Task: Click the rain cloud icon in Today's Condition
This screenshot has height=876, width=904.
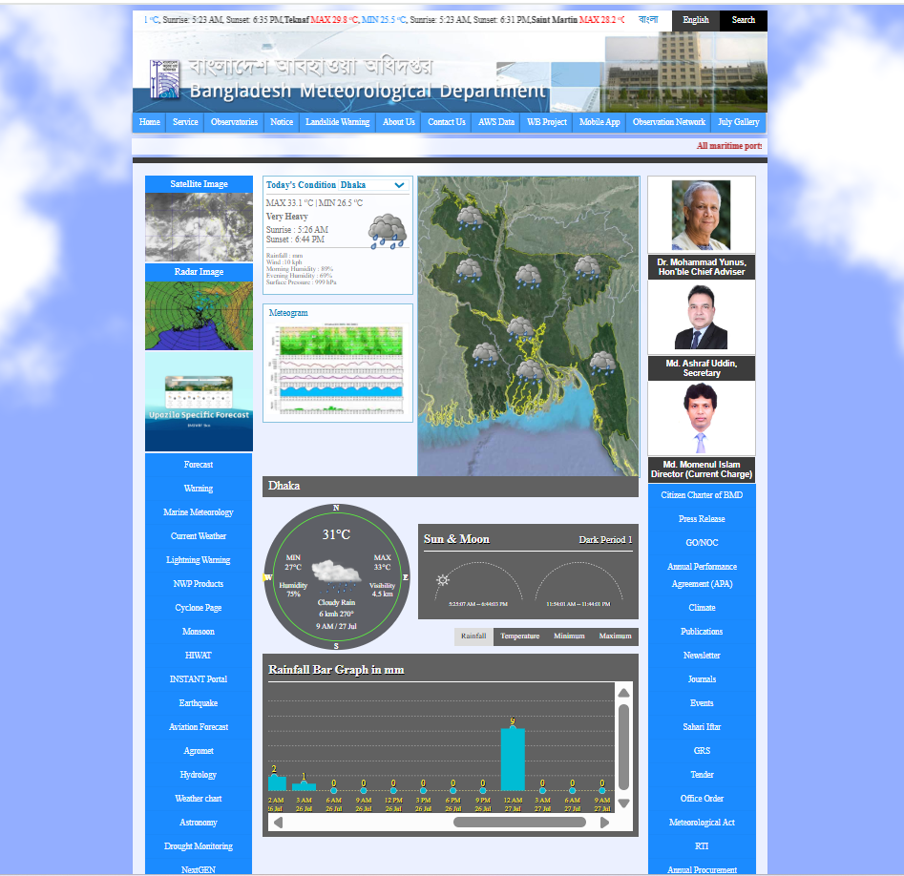Action: [x=388, y=231]
